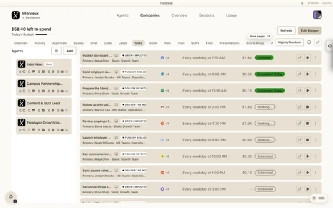Click the GROW EMPLOYER tag on Review employer task
333x208 pixels.
coord(134,121)
